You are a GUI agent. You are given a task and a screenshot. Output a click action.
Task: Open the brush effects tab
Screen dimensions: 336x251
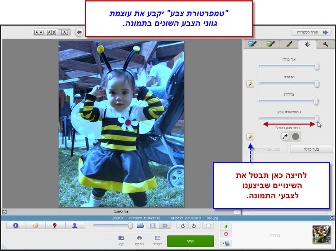coord(289,44)
